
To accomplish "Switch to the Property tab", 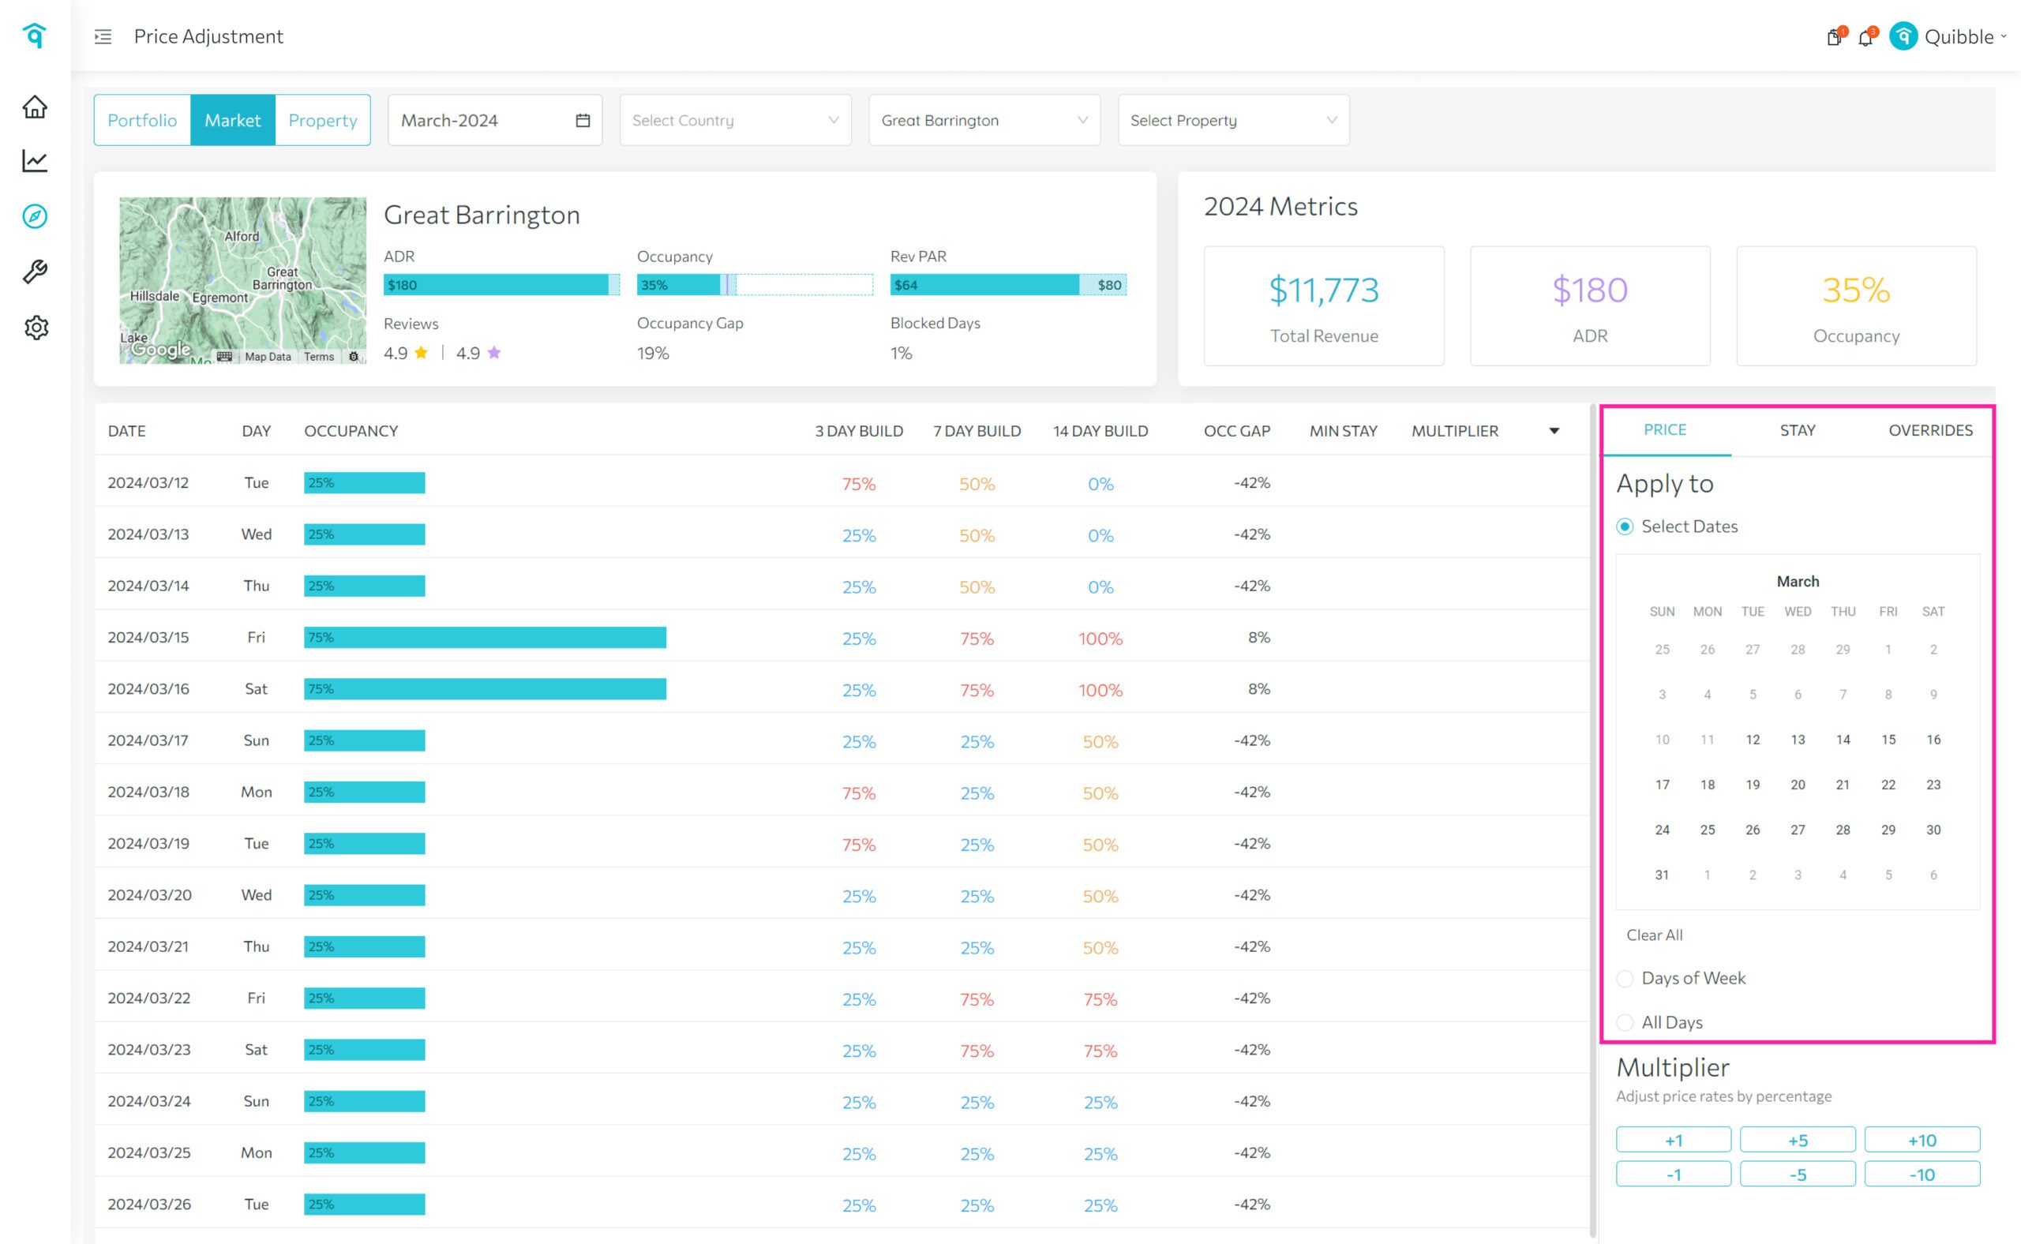I will click(x=323, y=120).
